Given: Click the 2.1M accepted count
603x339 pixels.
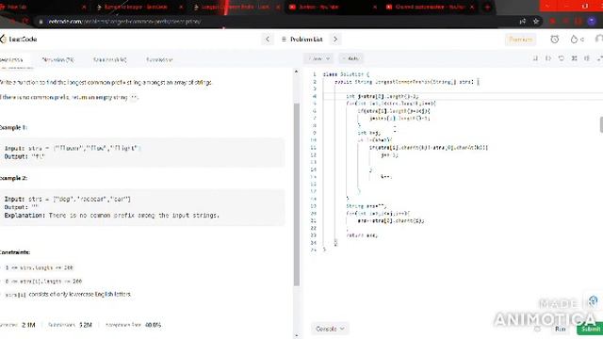Looking at the screenshot, I should click(x=28, y=325).
